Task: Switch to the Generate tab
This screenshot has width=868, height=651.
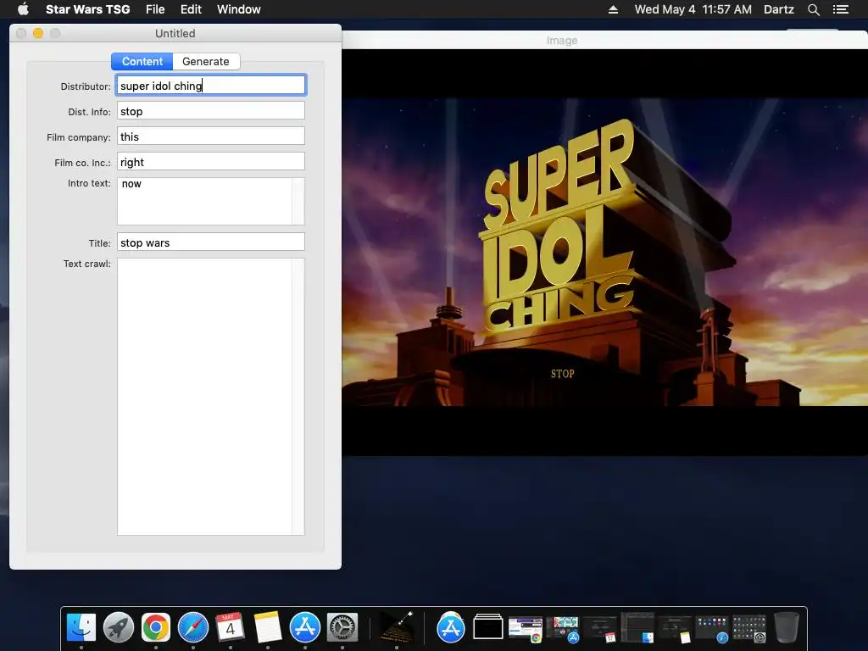Action: [206, 61]
